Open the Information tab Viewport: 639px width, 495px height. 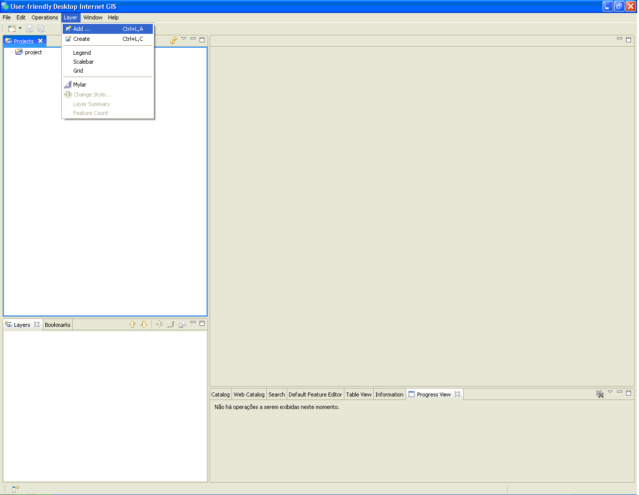click(x=389, y=395)
